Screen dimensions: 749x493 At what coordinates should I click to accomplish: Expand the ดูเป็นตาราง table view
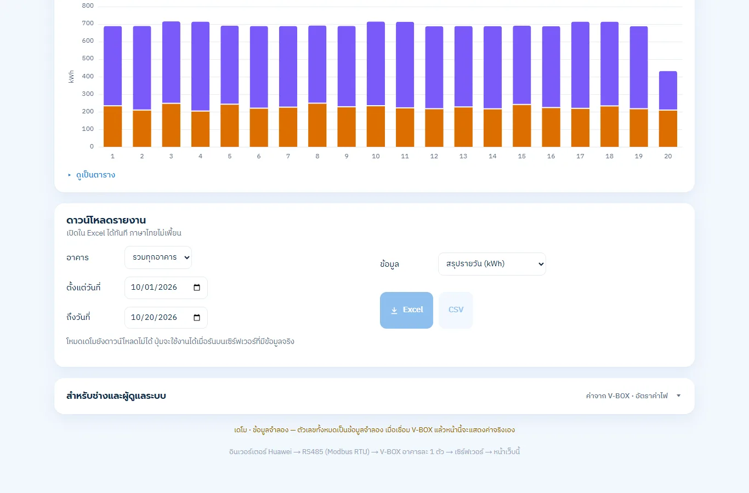pyautogui.click(x=91, y=175)
